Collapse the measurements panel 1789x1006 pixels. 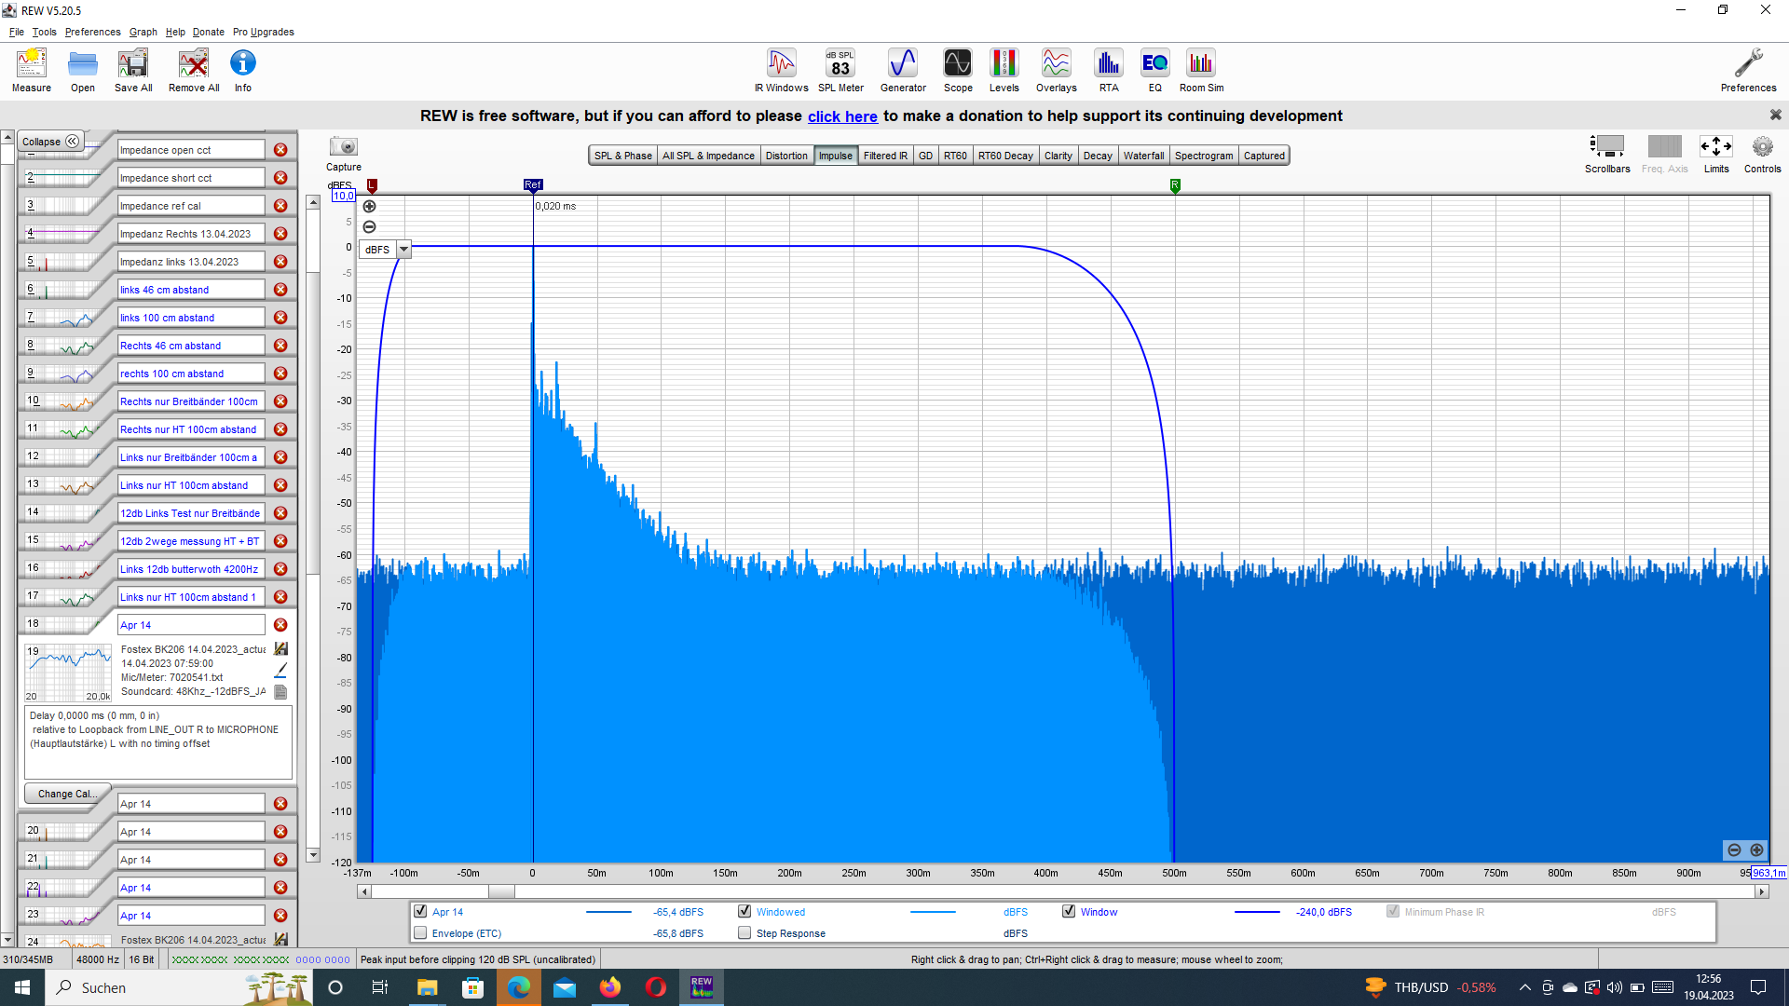point(50,142)
